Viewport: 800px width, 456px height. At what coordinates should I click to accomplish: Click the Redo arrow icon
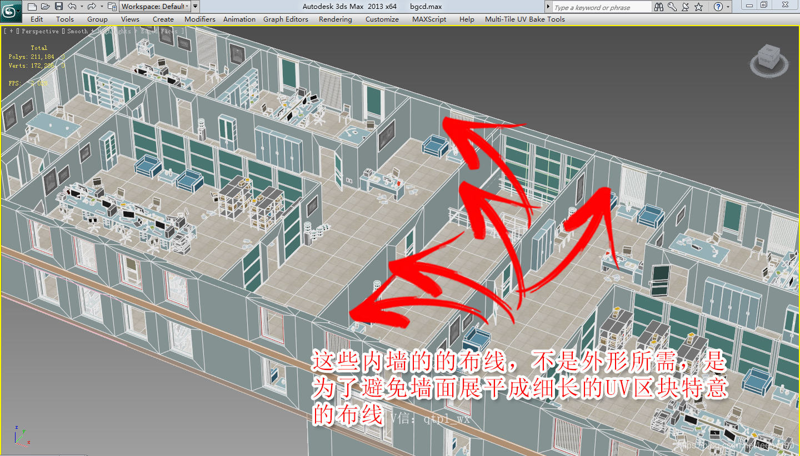tap(91, 6)
